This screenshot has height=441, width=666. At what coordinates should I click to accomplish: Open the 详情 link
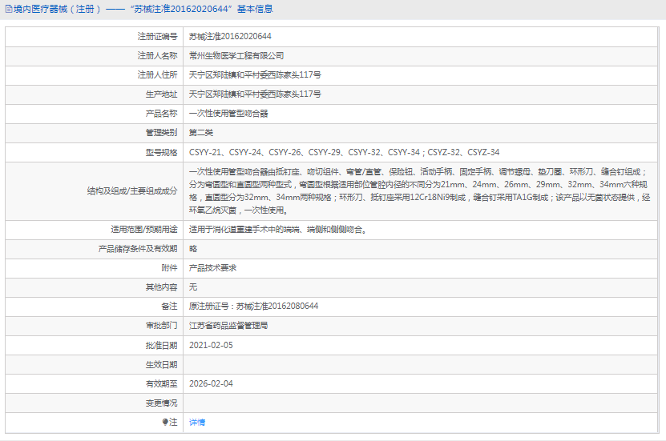pos(197,423)
